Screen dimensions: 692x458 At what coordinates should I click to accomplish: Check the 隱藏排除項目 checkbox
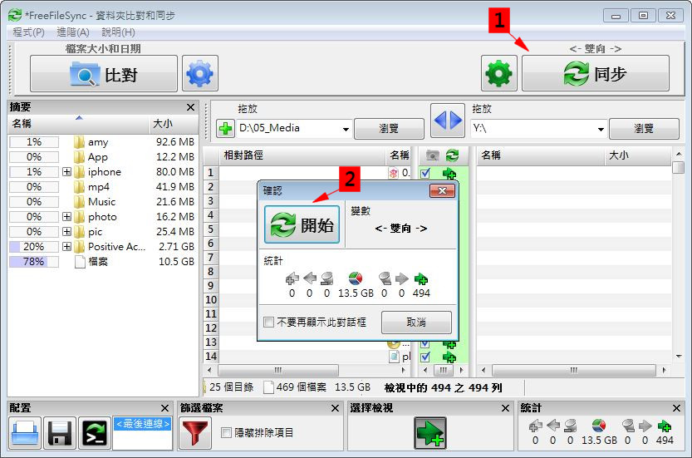226,432
